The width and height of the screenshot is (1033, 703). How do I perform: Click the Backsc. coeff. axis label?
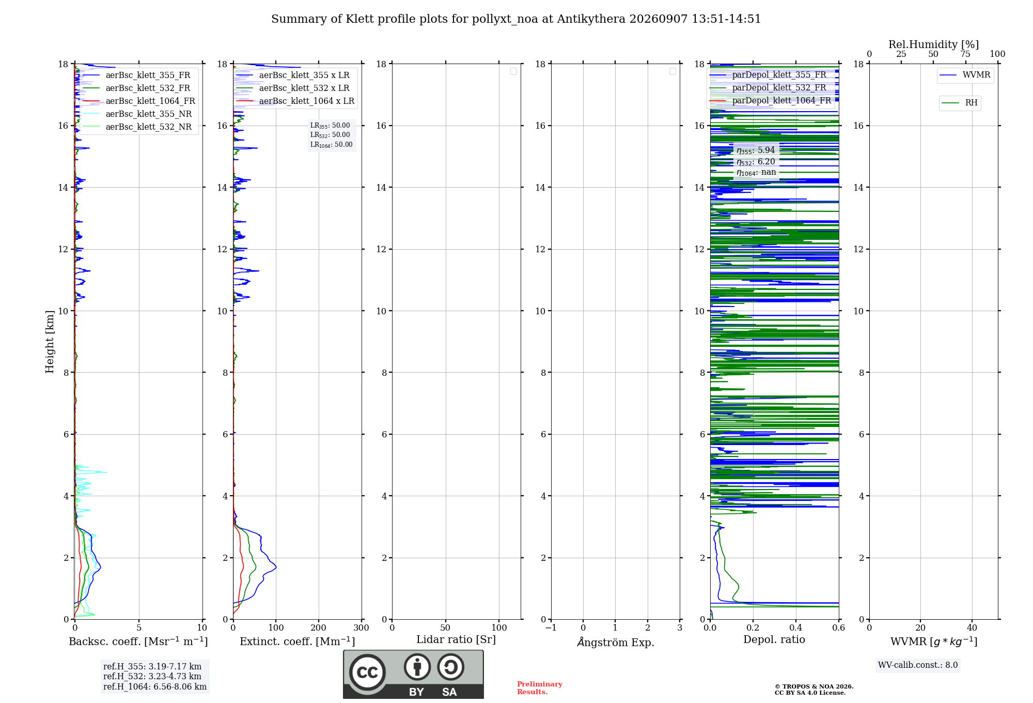click(138, 641)
